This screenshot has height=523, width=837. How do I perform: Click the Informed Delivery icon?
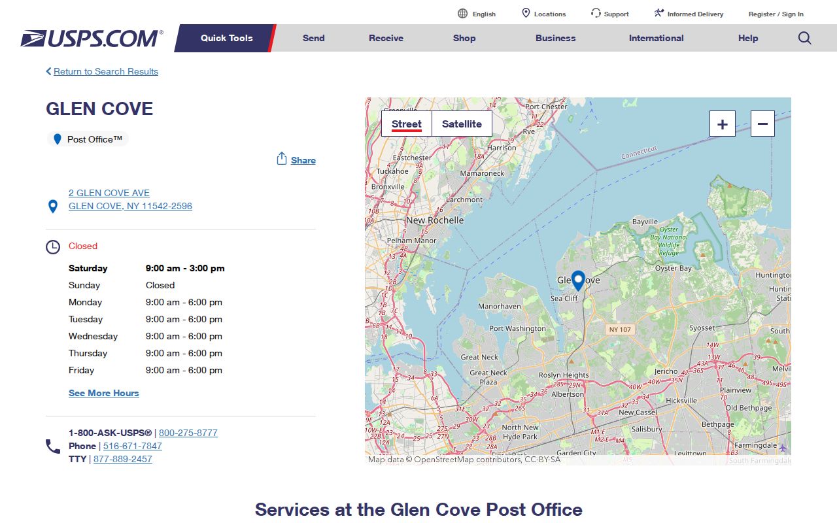pyautogui.click(x=659, y=13)
